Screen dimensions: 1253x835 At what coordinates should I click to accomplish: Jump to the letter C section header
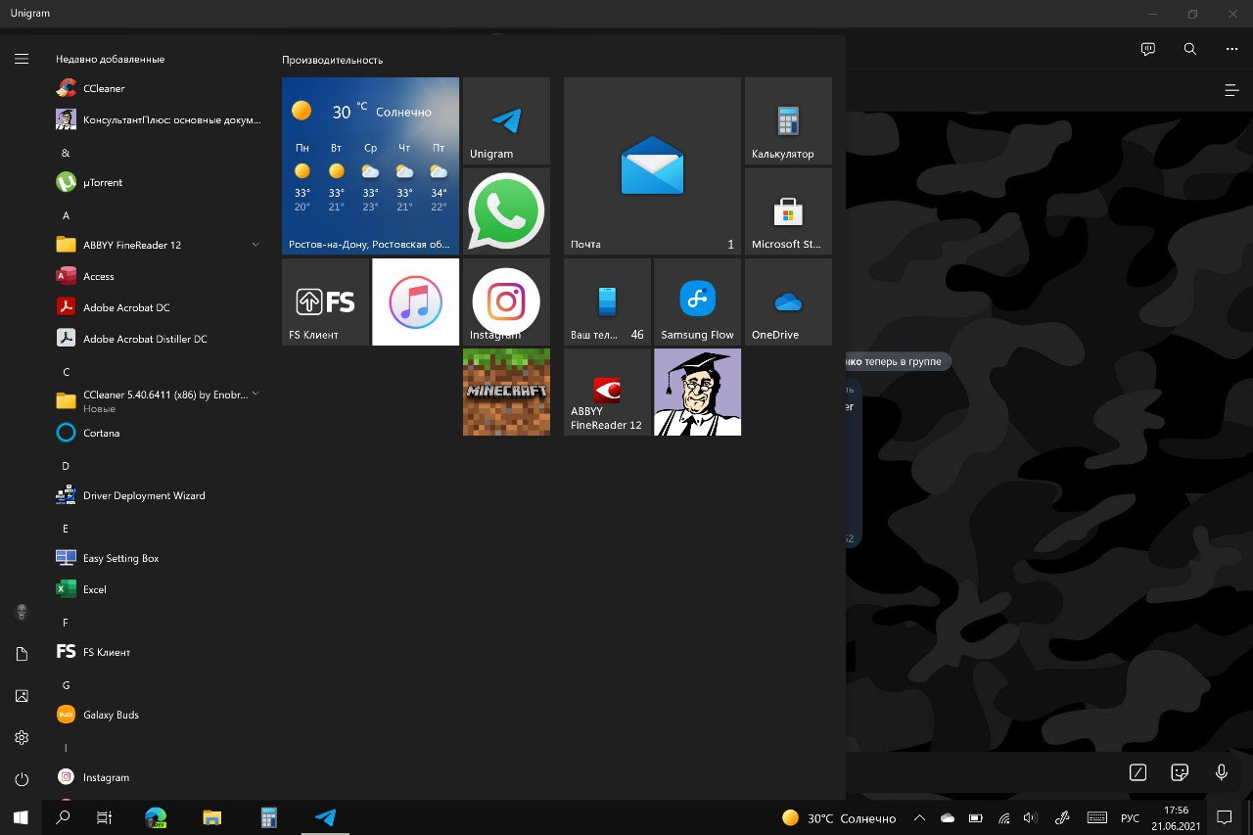[x=67, y=372]
